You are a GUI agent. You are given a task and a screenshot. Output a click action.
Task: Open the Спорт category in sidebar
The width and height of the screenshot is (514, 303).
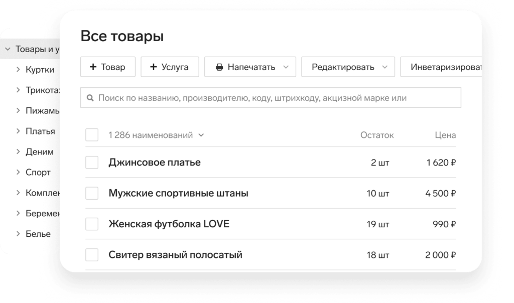38,172
